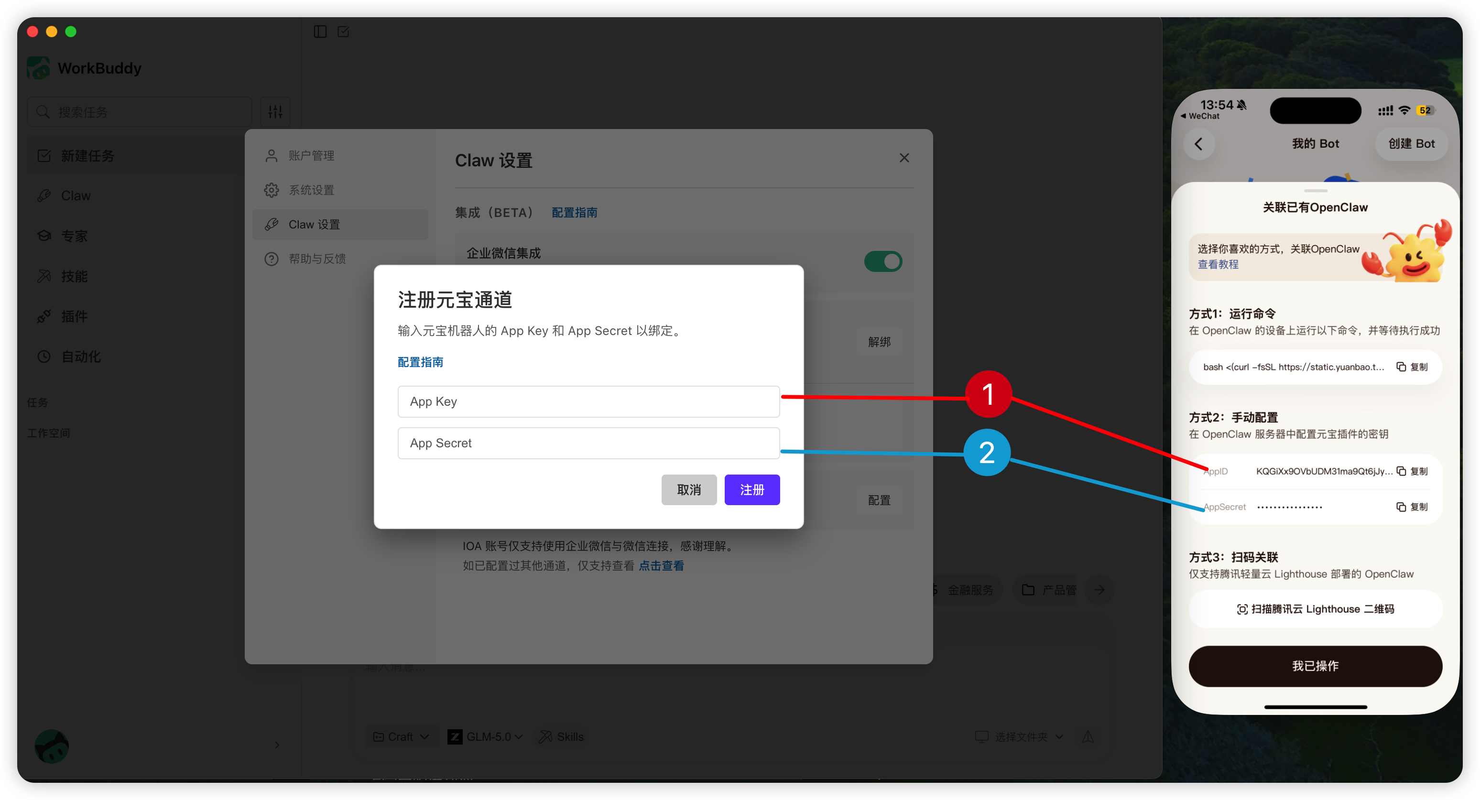Tap 创建 Bot on the phone
Screen dimensions: 1480x800
(1411, 144)
